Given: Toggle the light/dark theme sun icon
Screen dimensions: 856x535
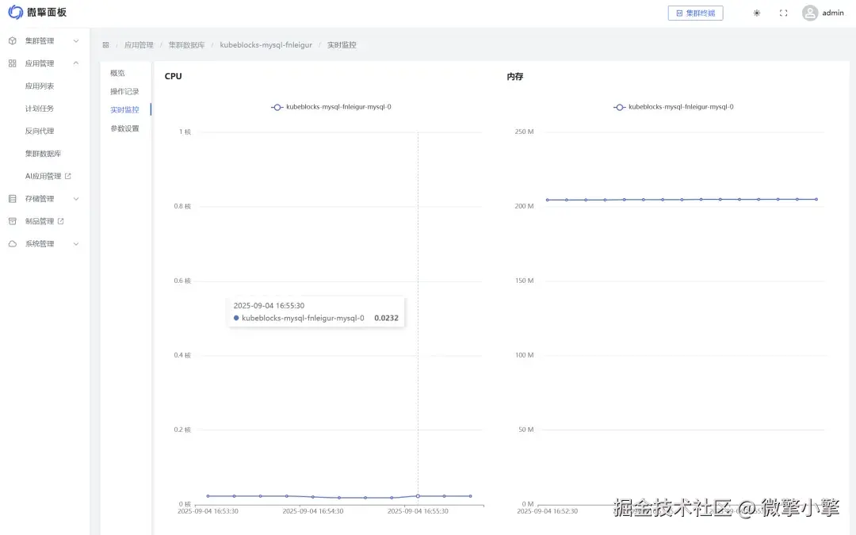Looking at the screenshot, I should [757, 13].
